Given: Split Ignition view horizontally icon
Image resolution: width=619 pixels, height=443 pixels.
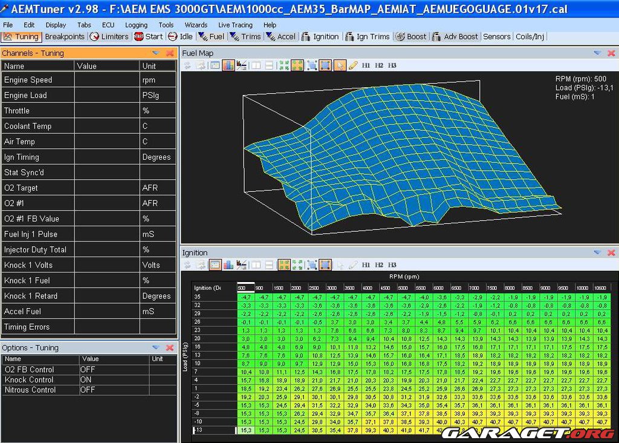Looking at the screenshot, I should click(x=269, y=265).
